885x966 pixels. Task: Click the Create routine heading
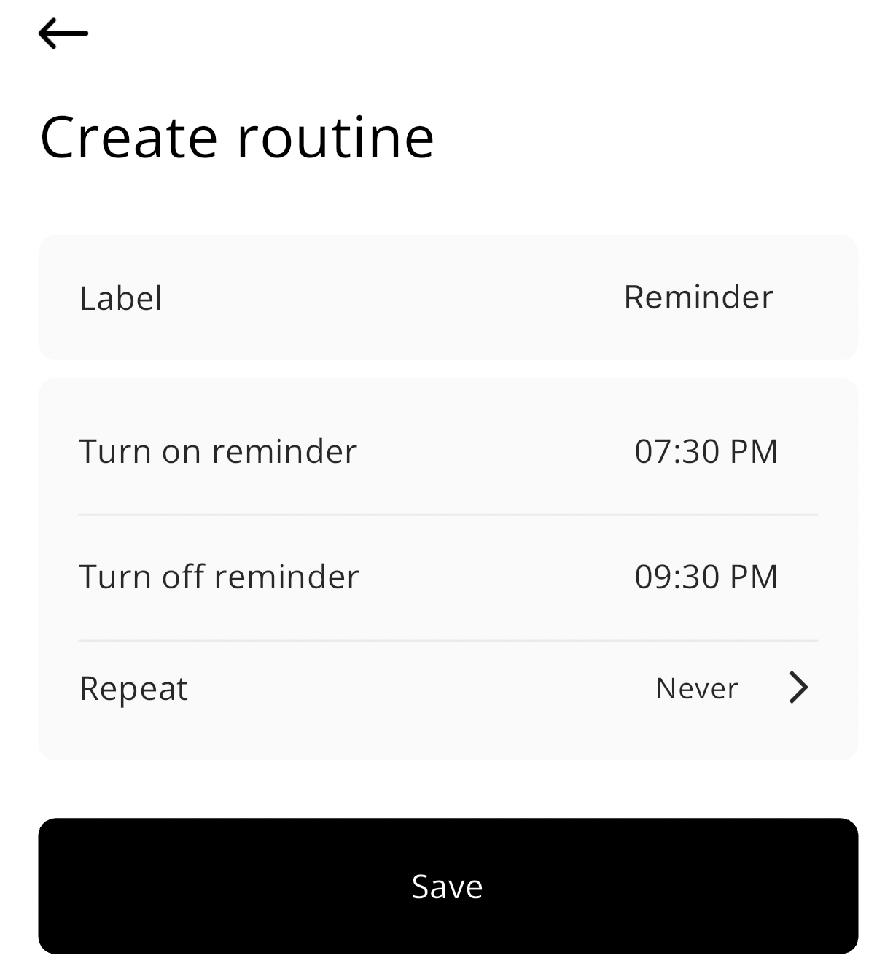237,136
